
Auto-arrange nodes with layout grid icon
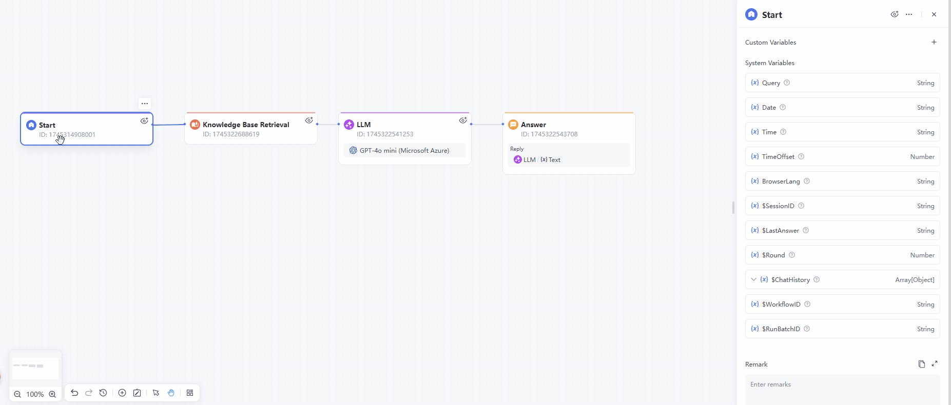[190, 393]
